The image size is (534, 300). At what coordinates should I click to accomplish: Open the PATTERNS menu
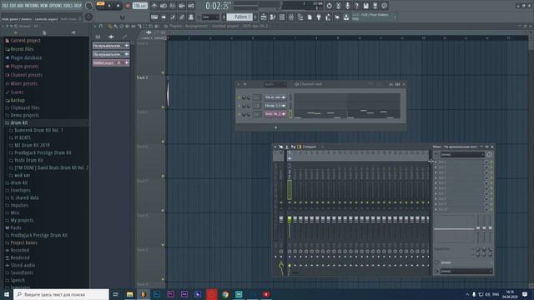point(32,6)
